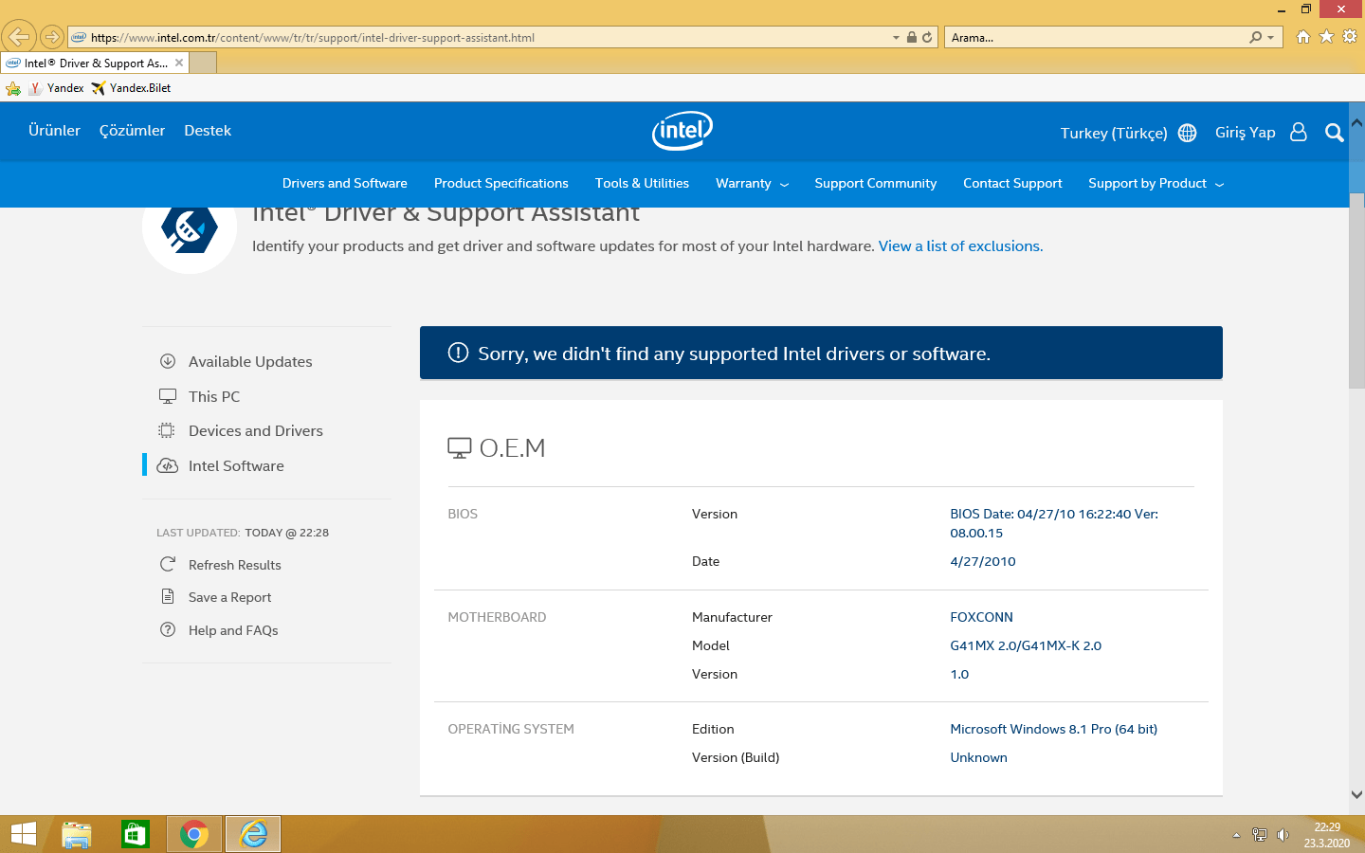Open the browser Tools gear icon
This screenshot has width=1365, height=853.
[x=1350, y=37]
